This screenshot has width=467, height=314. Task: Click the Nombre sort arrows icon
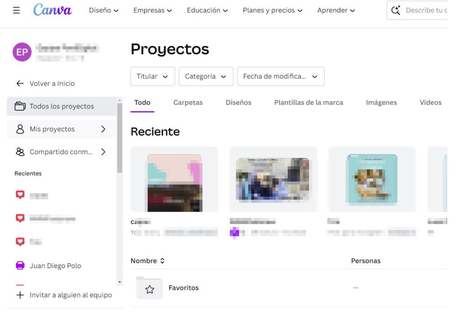pos(162,261)
